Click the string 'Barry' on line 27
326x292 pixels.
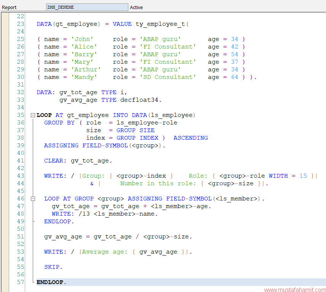coord(84,55)
